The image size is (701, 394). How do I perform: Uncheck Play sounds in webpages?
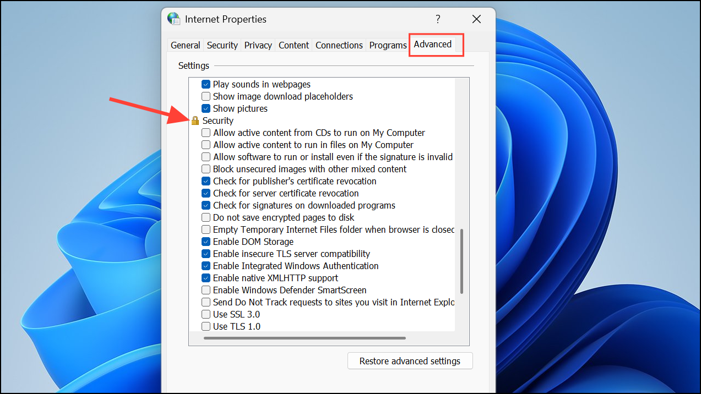pos(206,84)
